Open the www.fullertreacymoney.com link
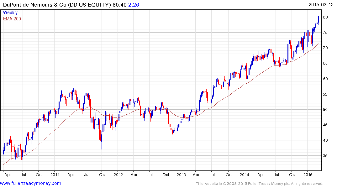This screenshot has width=337, height=188. (30, 183)
